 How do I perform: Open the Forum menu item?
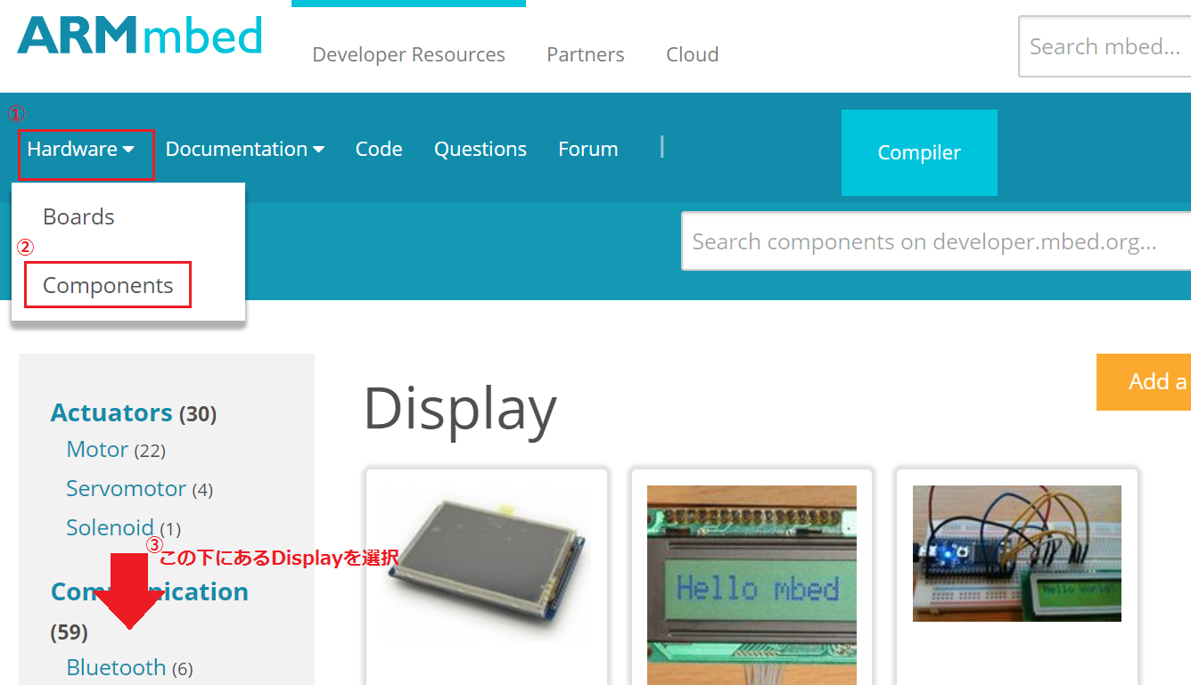588,149
